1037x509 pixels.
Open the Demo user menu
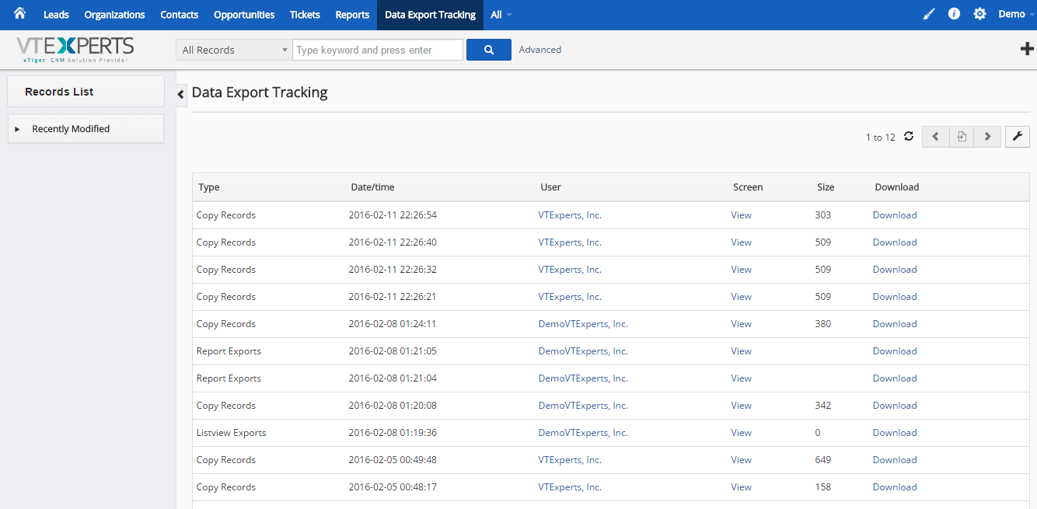(x=1016, y=14)
